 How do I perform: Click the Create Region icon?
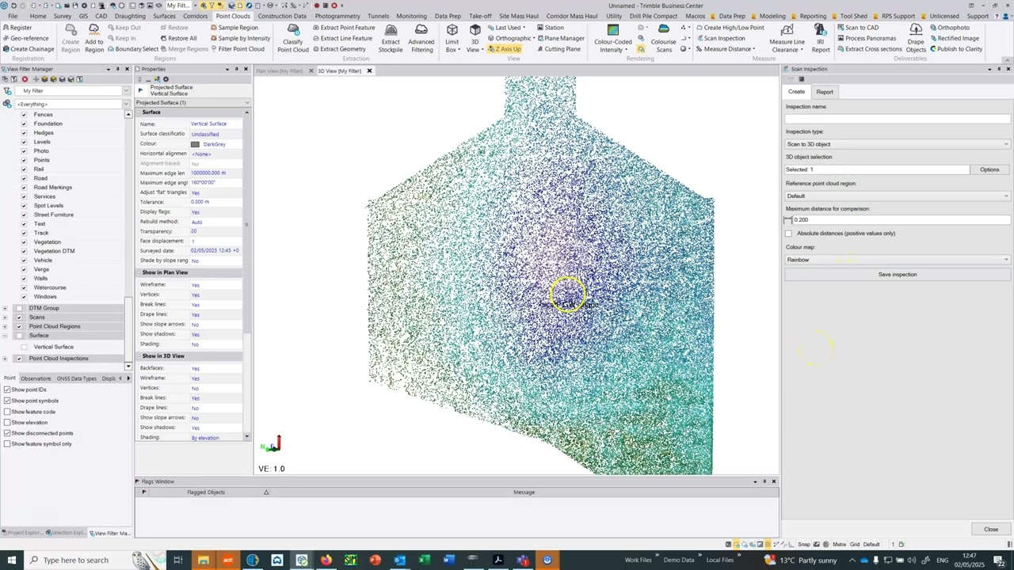point(71,38)
